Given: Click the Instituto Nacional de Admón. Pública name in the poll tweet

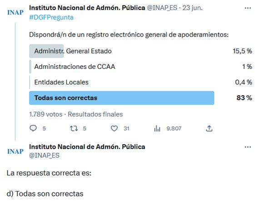Looking at the screenshot, I should coord(87,8).
